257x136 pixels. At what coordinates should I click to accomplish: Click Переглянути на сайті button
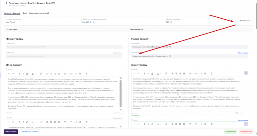29,132
